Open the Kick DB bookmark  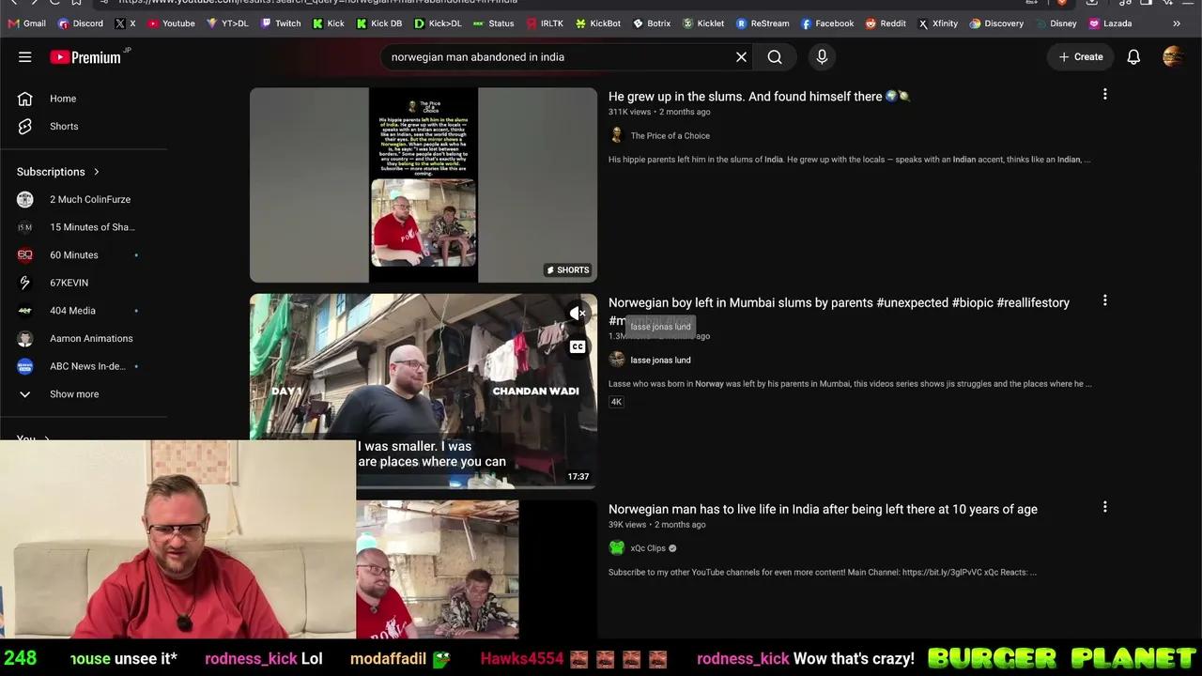tap(379, 23)
